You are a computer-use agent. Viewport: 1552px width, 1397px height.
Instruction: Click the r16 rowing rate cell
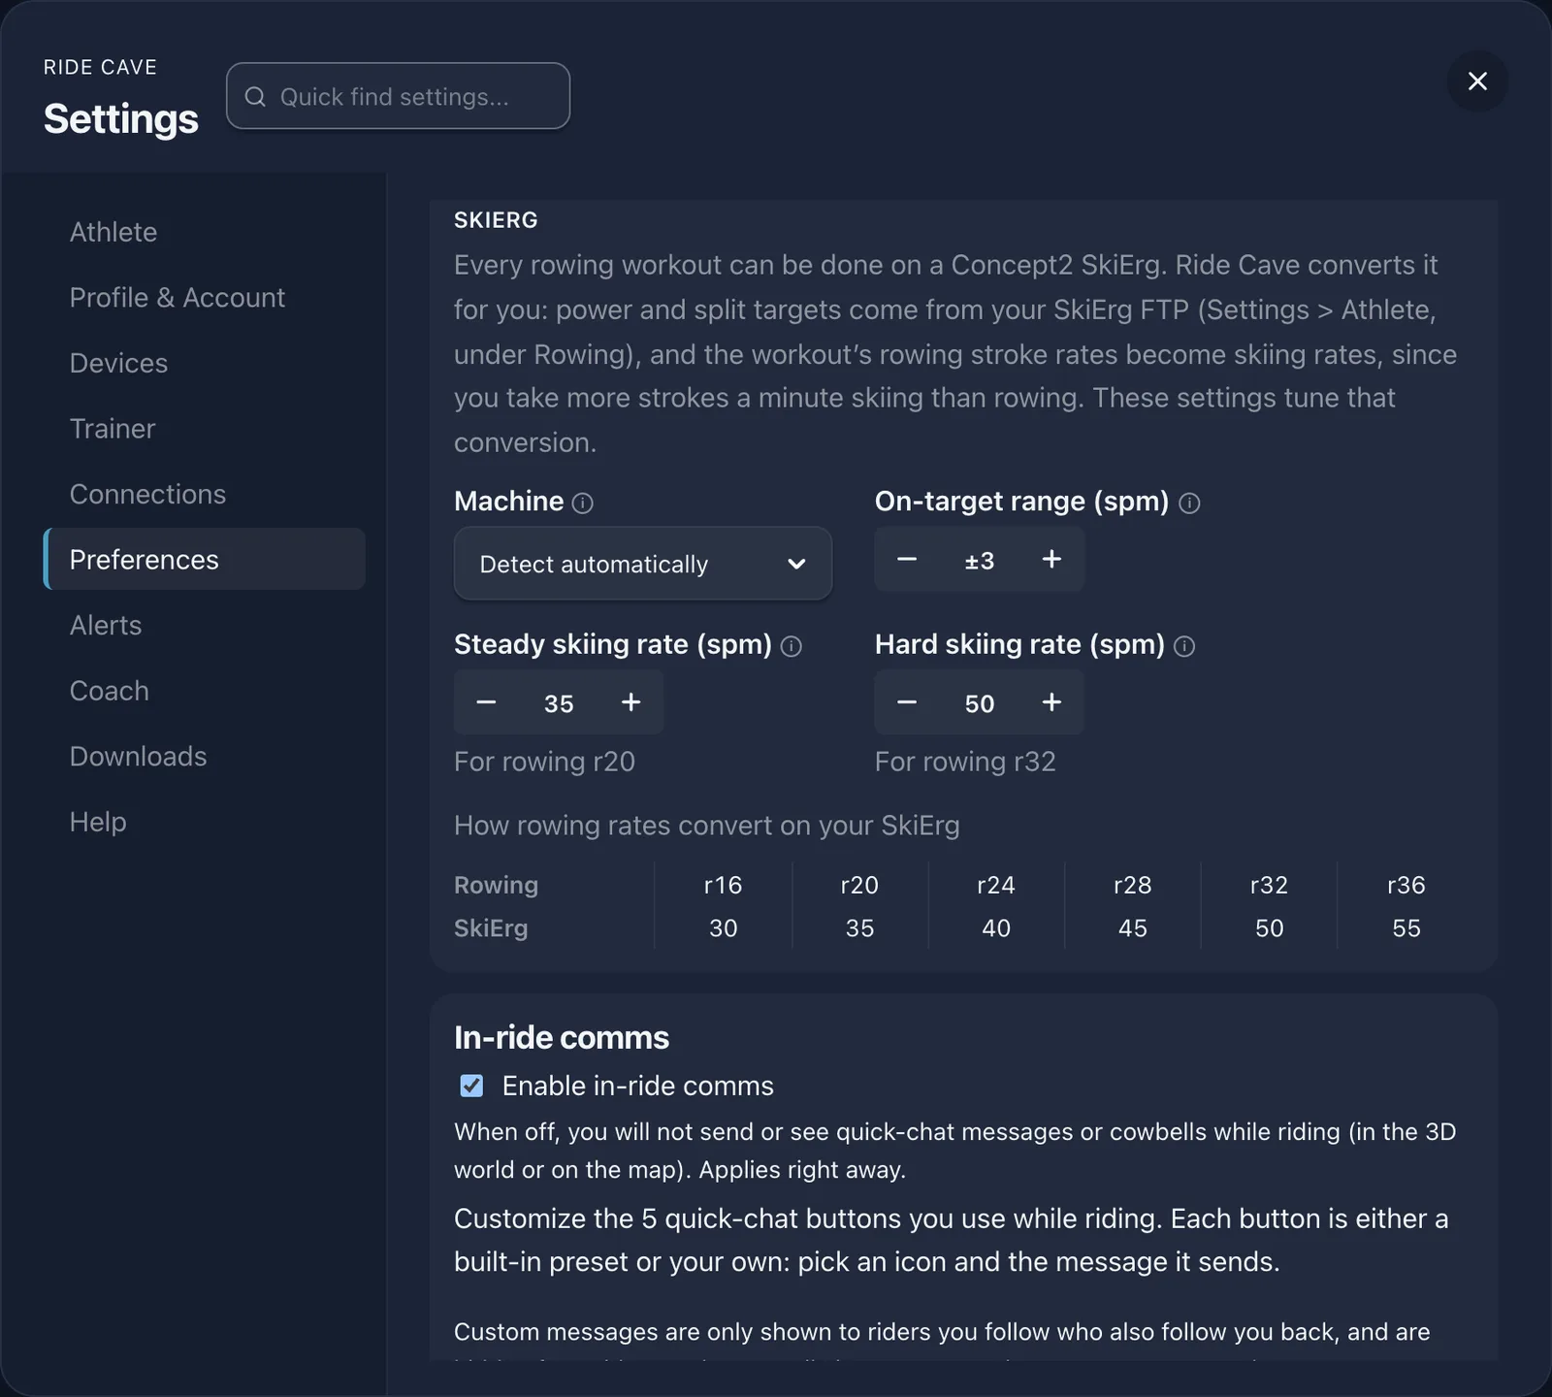[x=723, y=885]
